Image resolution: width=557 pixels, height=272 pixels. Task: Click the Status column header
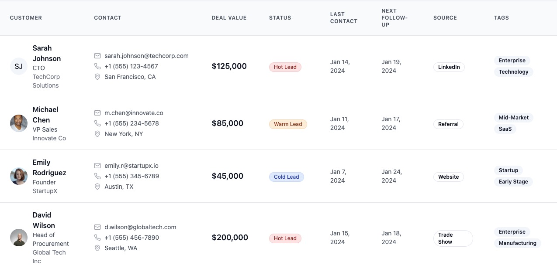[x=280, y=18]
